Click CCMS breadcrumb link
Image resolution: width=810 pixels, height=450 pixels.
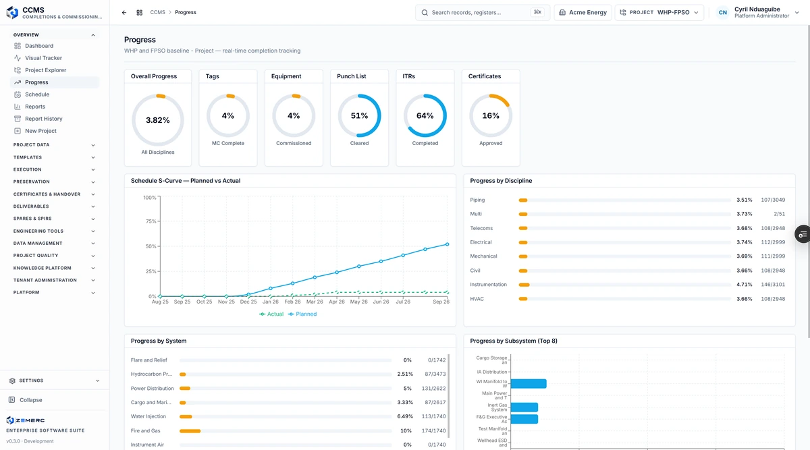[x=157, y=12]
